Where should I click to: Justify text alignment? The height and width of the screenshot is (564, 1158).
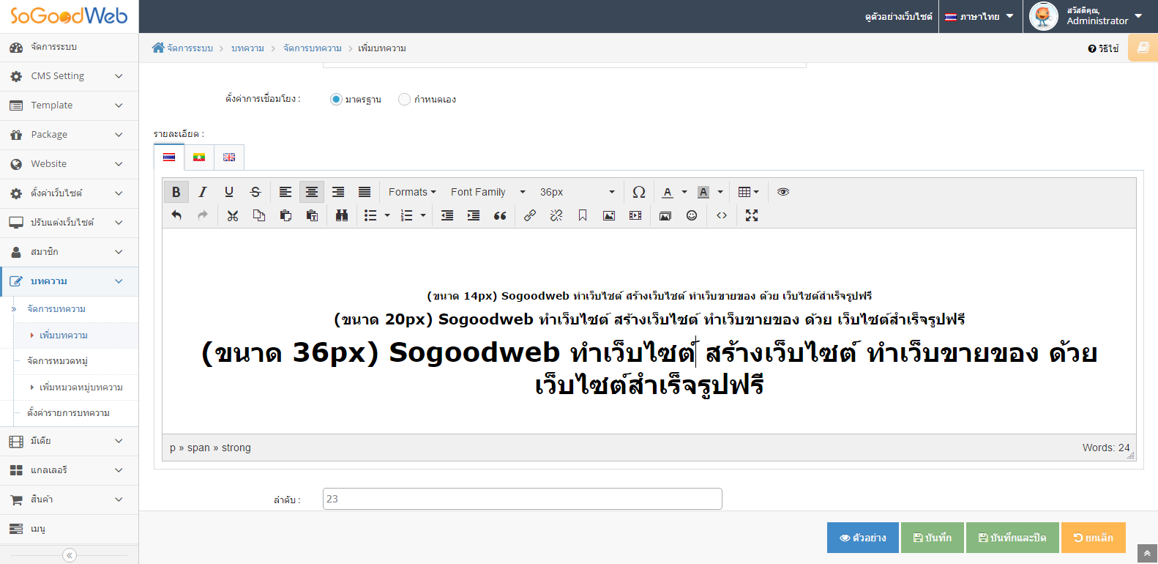point(365,192)
